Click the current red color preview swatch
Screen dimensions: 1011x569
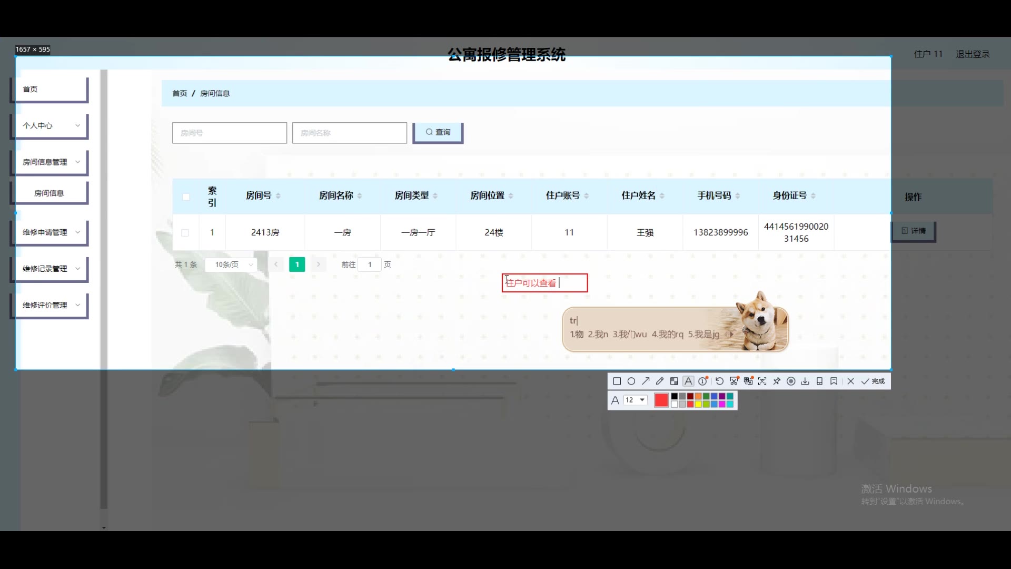[x=661, y=400]
